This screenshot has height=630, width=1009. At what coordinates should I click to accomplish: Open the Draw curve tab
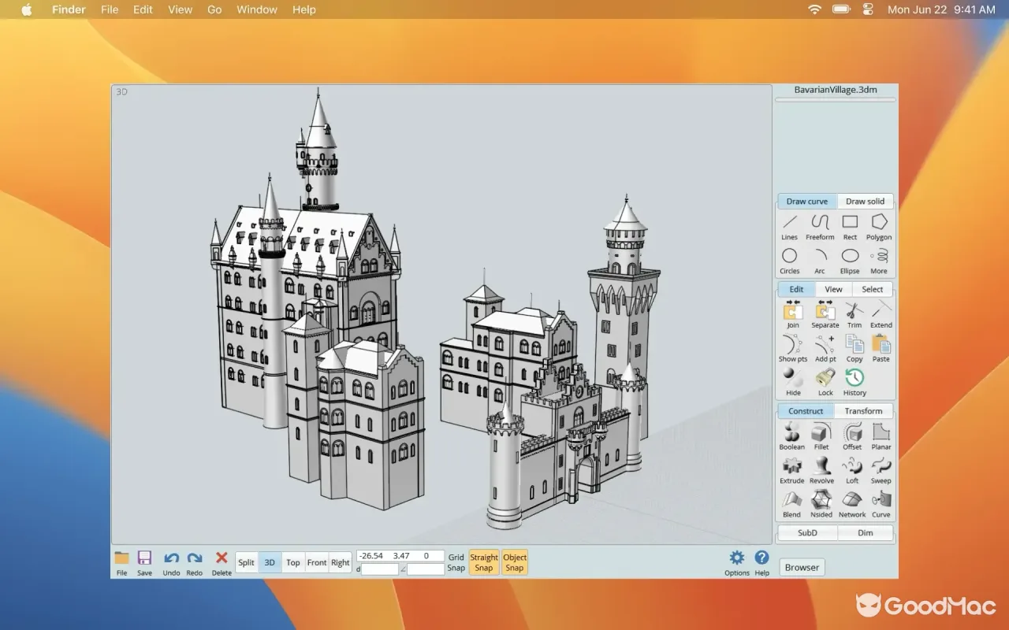(807, 201)
